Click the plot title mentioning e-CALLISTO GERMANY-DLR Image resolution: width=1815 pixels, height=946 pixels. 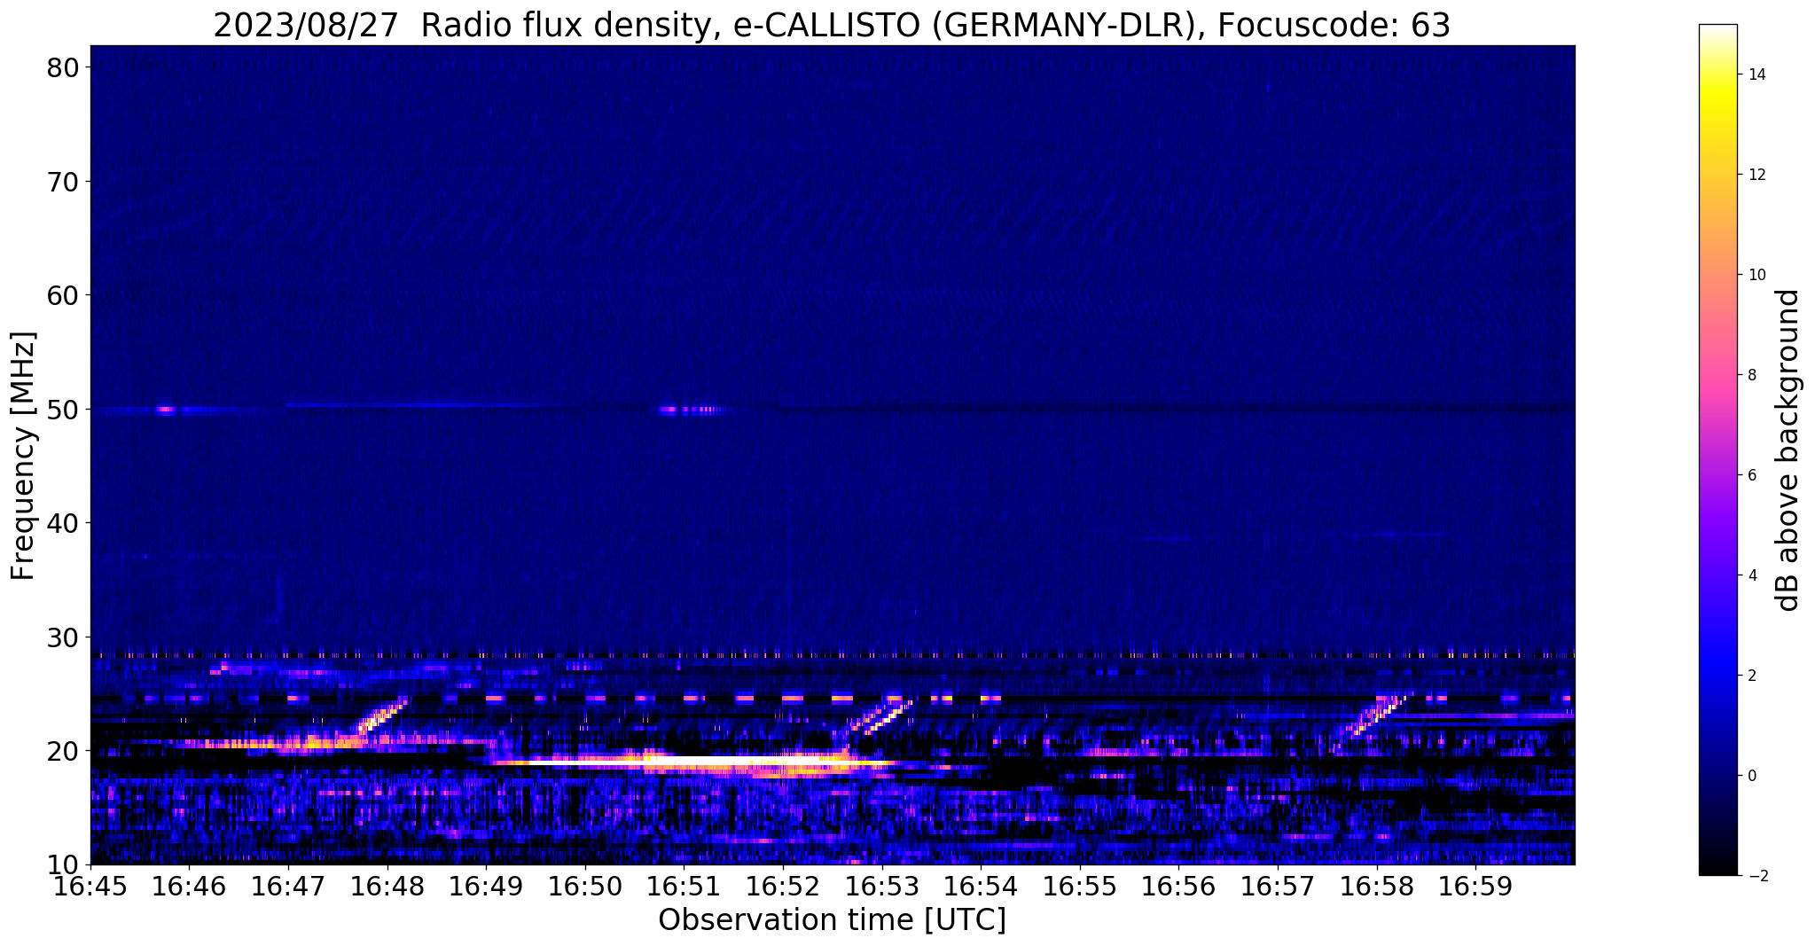[x=831, y=26]
